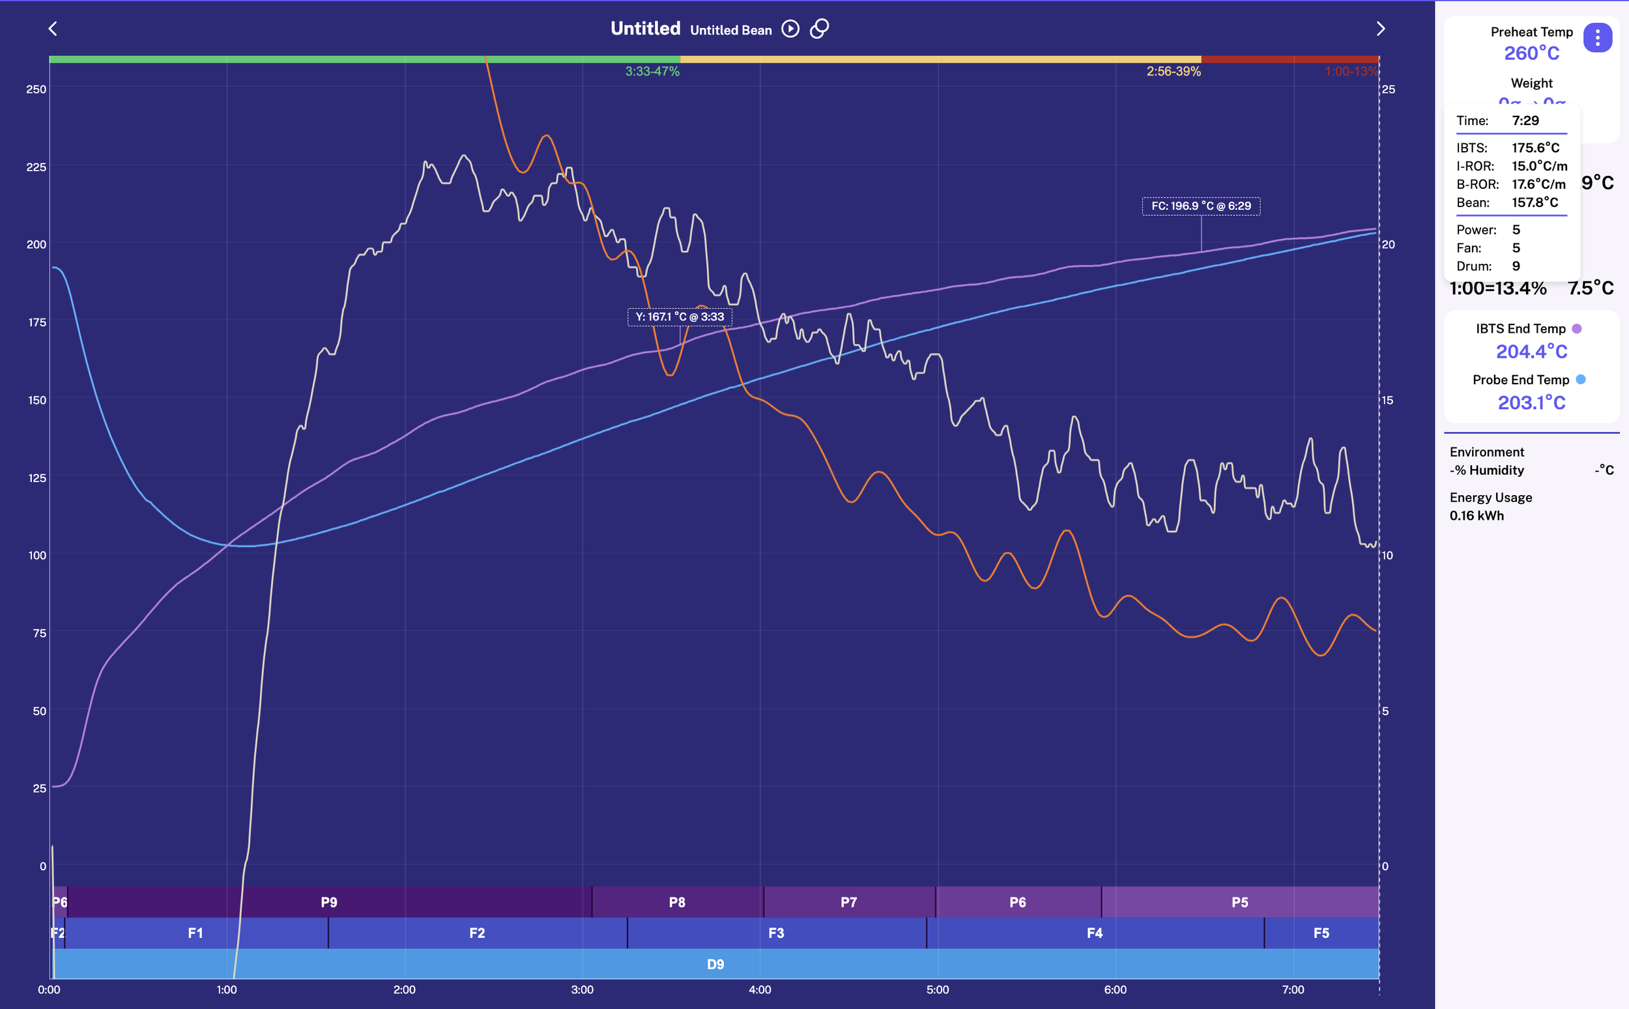Click the red development phase bar

tap(1290, 59)
